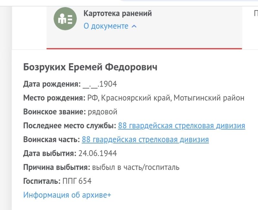Click the Воинское звание label
This screenshot has width=258, height=210.
[x=55, y=112]
